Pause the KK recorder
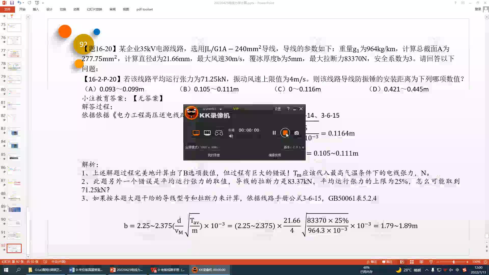The width and height of the screenshot is (489, 275). point(274,133)
